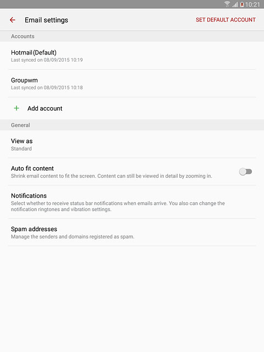The image size is (264, 352).
Task: Tap the Wi-Fi status icon
Action: coord(227,4)
